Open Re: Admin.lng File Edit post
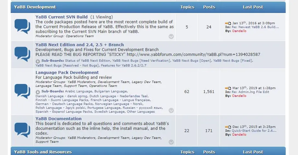The image size is (298, 155). [x=250, y=92]
